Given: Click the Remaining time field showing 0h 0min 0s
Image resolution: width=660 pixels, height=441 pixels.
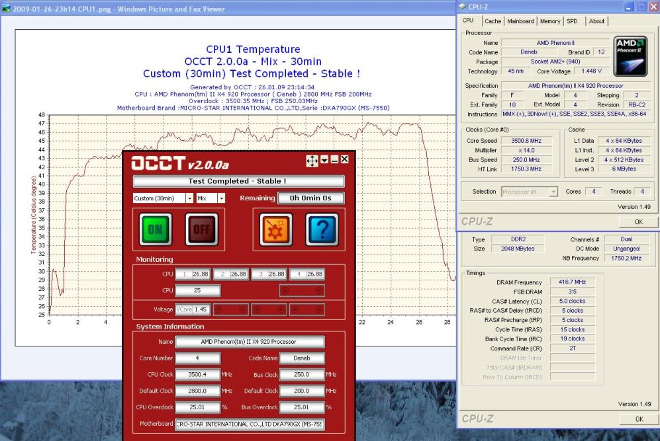Looking at the screenshot, I should point(310,198).
